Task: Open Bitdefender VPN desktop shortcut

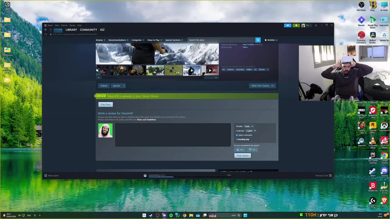Action: [373, 112]
